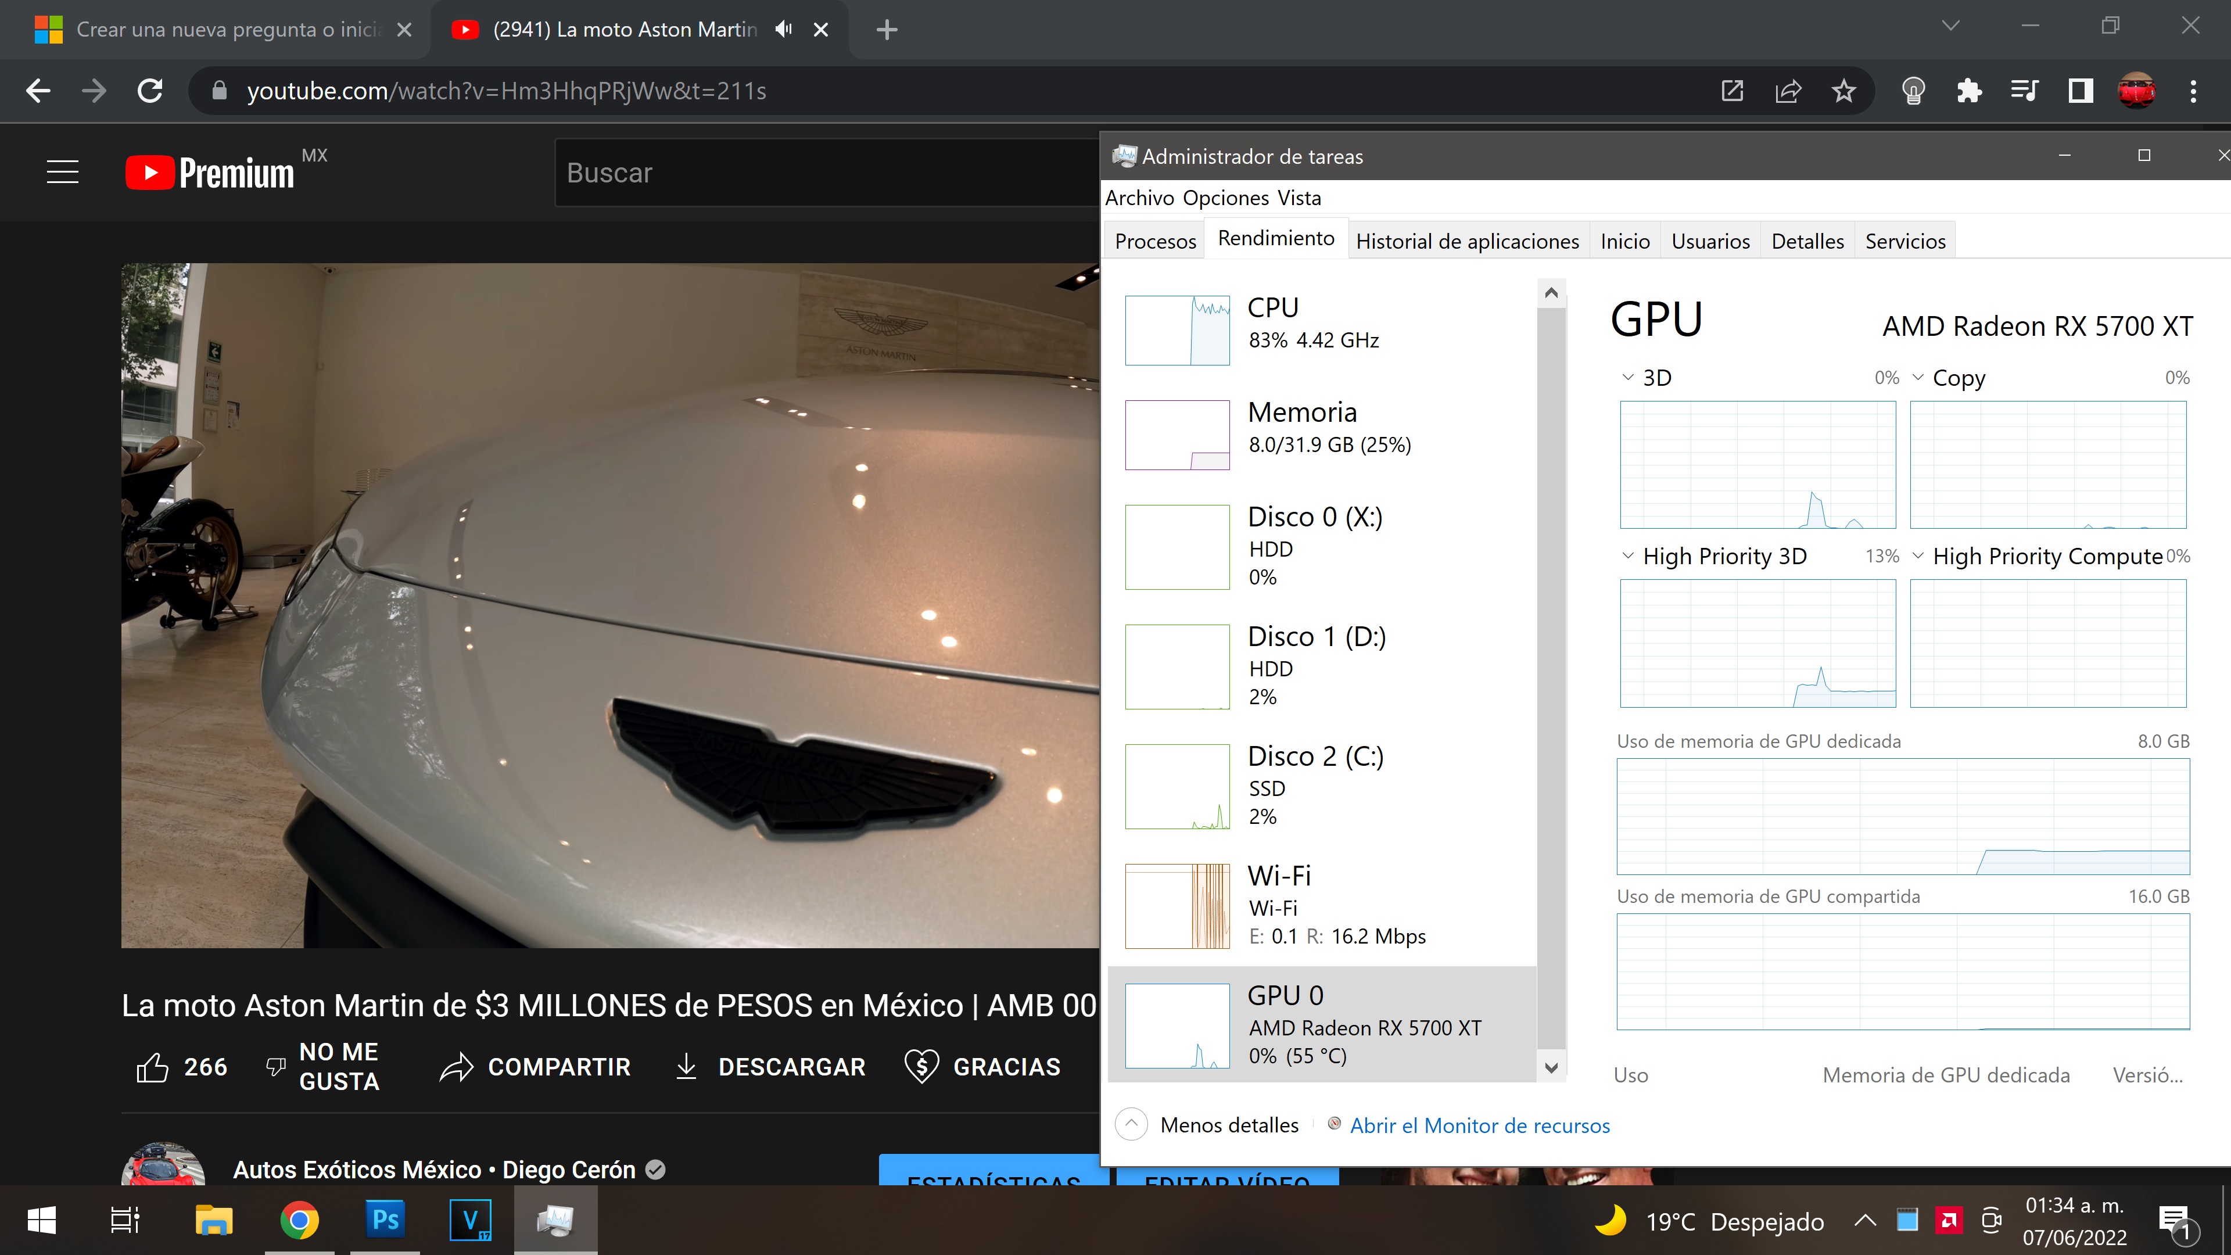Open Task View on the taskbar
Viewport: 2231px width, 1255px height.
[x=125, y=1220]
